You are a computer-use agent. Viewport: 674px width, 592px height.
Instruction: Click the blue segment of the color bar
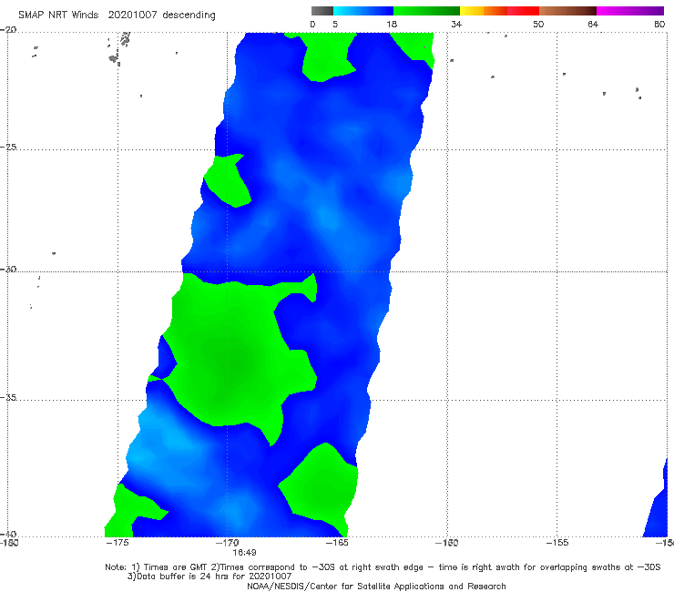[x=363, y=11]
